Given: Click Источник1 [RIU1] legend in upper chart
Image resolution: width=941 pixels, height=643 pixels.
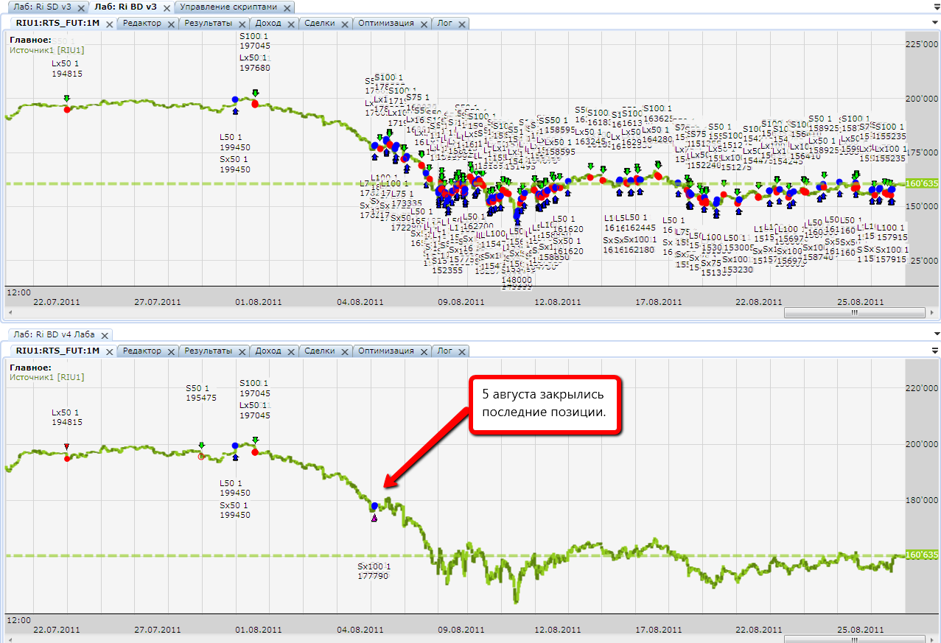Looking at the screenshot, I should pyautogui.click(x=46, y=50).
